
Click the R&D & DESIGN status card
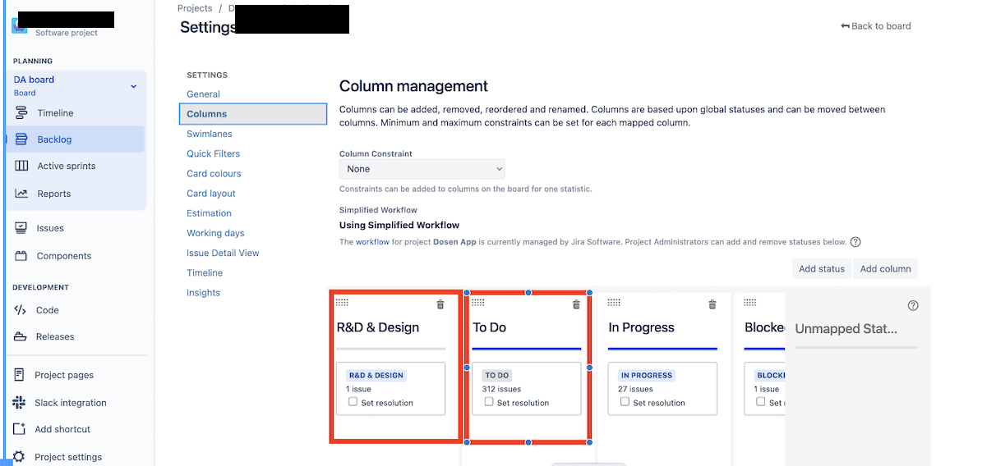point(390,389)
